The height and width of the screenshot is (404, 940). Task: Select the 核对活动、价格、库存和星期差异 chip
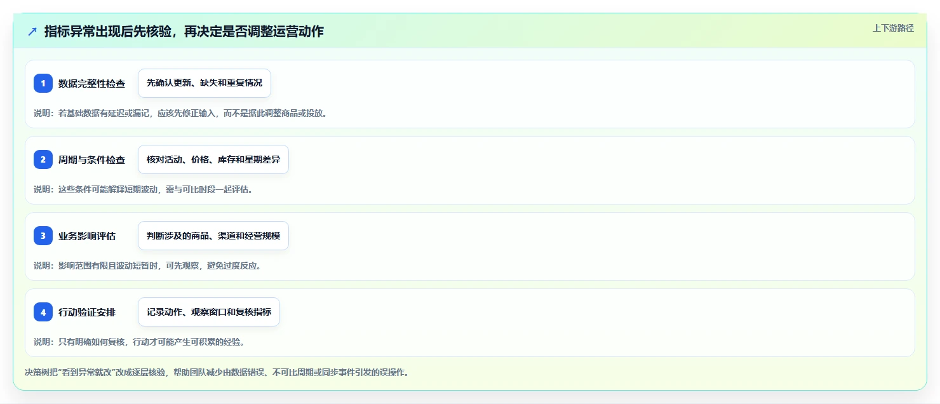tap(213, 159)
